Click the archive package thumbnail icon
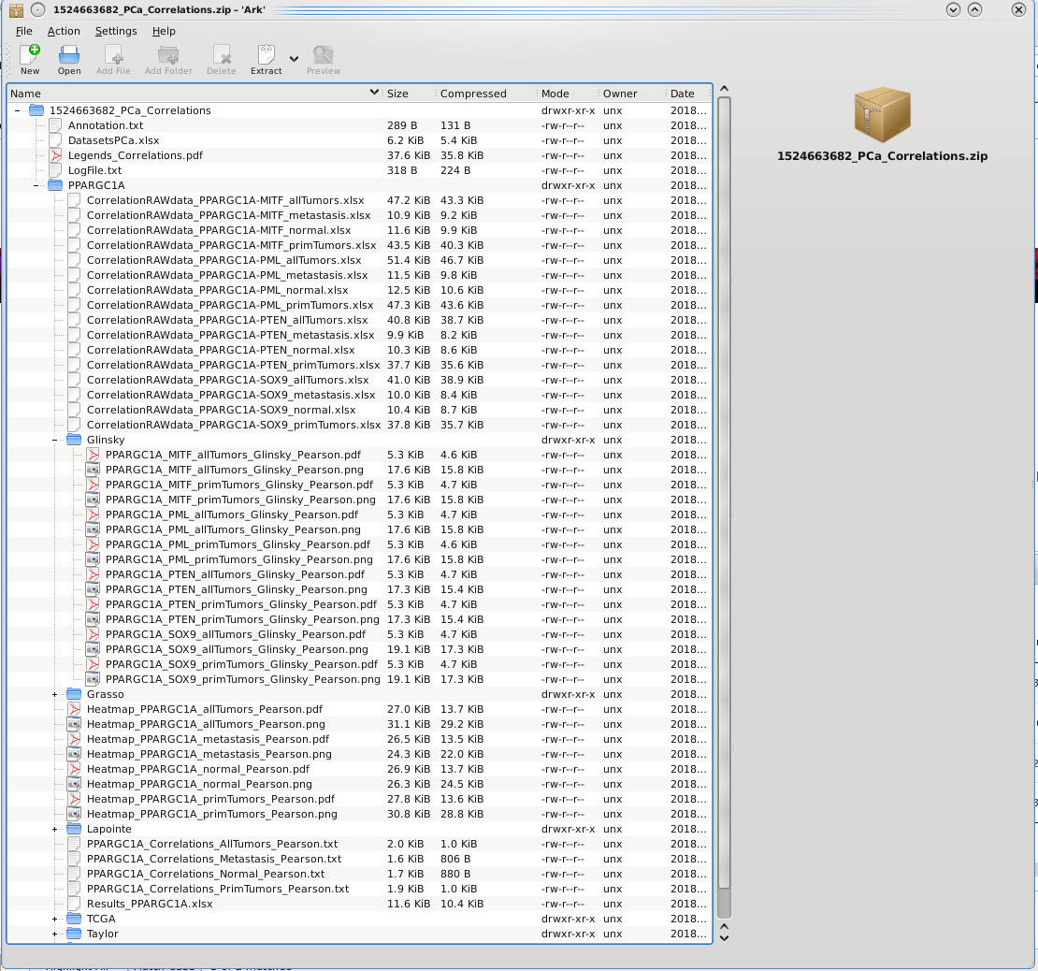The image size is (1038, 971). click(882, 114)
